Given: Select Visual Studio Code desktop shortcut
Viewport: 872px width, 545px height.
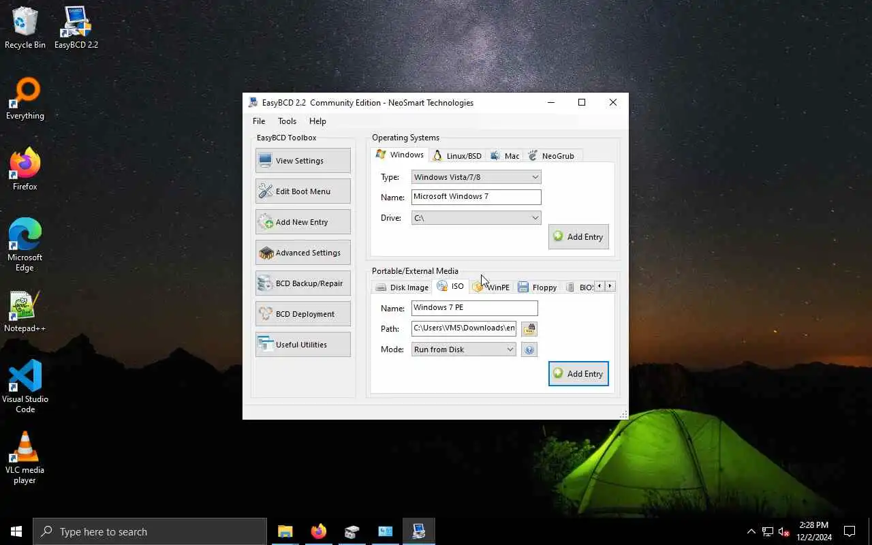Looking at the screenshot, I should pyautogui.click(x=25, y=387).
